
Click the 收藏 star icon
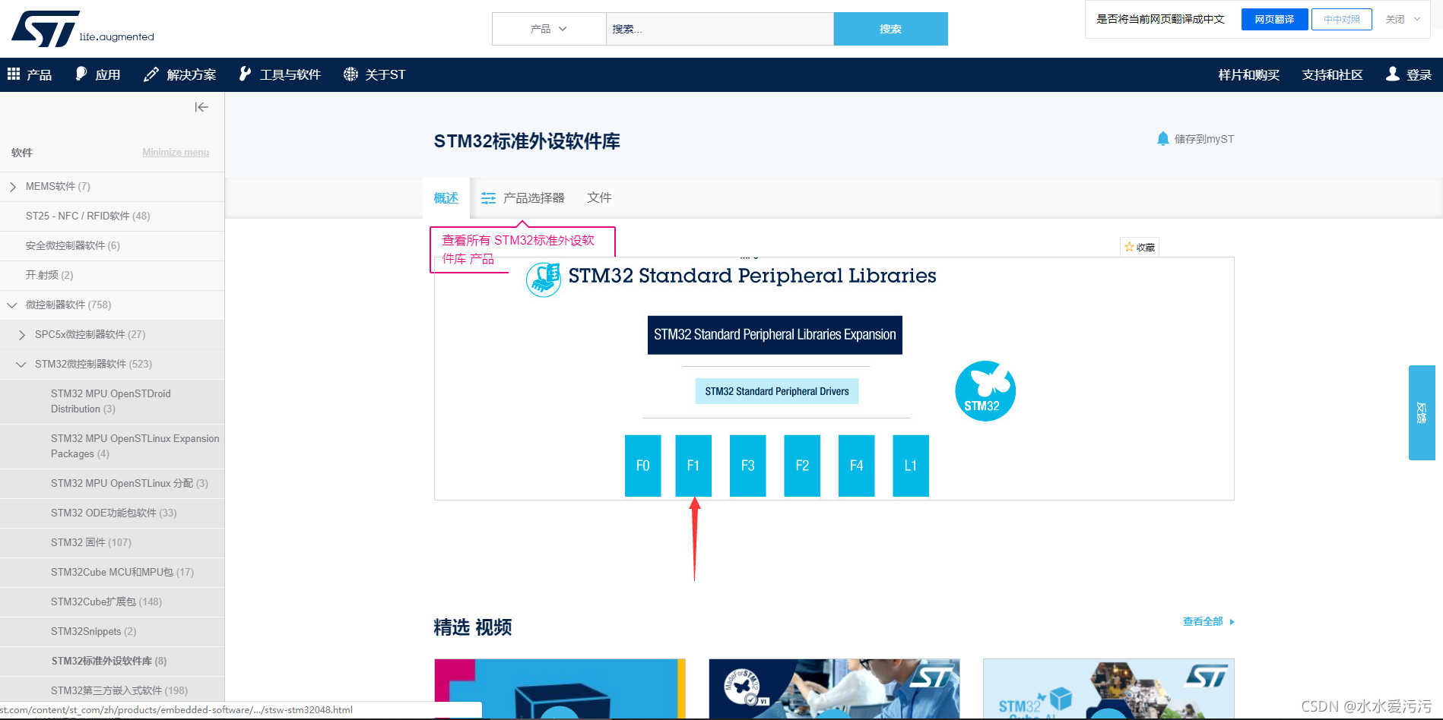pos(1129,247)
